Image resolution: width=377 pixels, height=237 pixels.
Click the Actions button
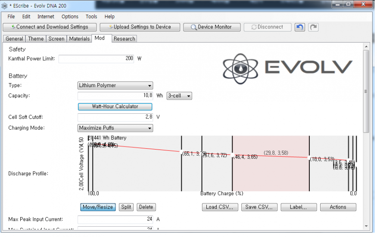pyautogui.click(x=338, y=207)
